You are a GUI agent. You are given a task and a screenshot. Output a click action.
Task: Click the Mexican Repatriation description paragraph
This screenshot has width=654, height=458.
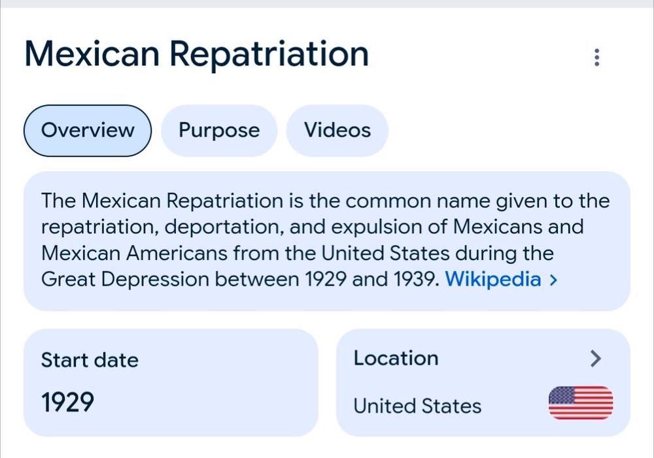click(326, 240)
